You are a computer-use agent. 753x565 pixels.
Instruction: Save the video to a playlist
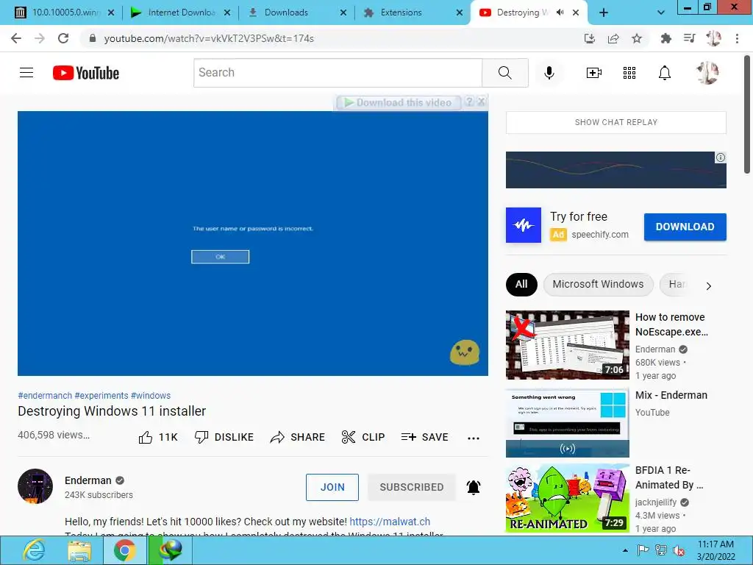coord(424,437)
